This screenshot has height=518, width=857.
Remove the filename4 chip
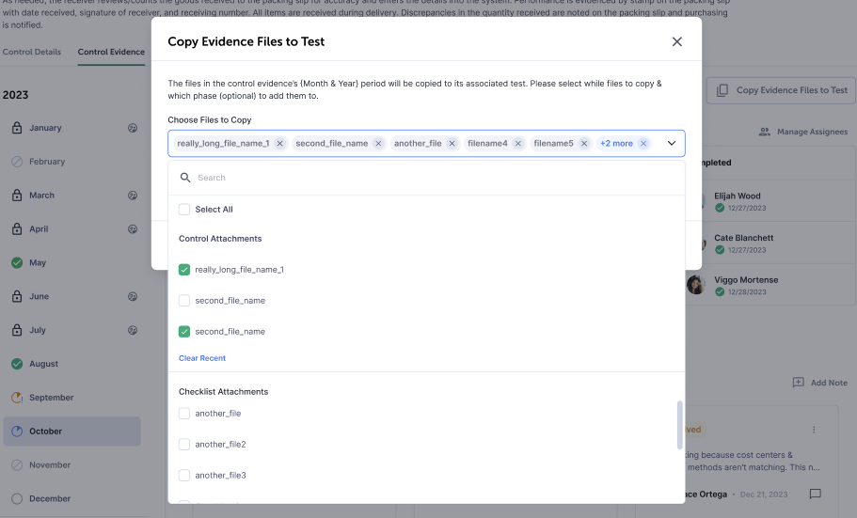pyautogui.click(x=518, y=144)
